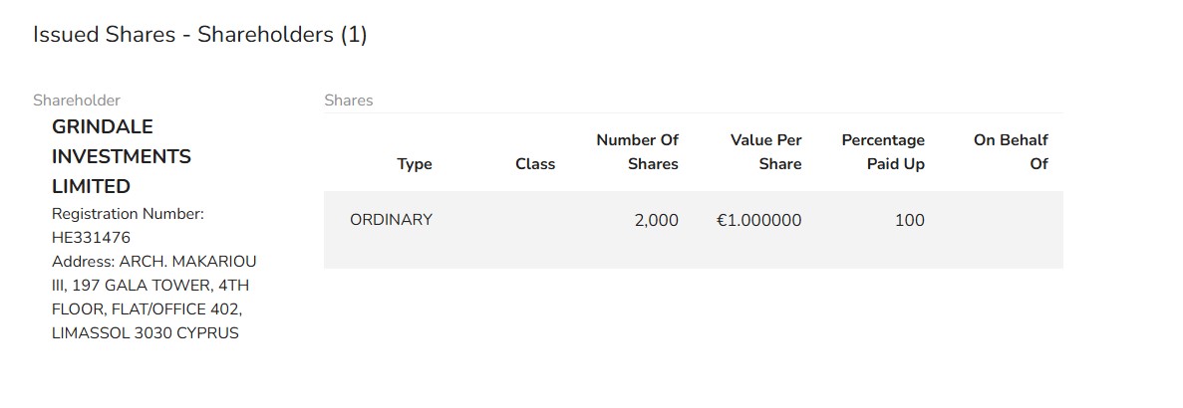This screenshot has height=408, width=1183.
Task: Click the Issued Shares - Shareholders heading
Action: [x=200, y=35]
